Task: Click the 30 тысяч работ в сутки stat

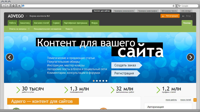Action: (x=30, y=90)
